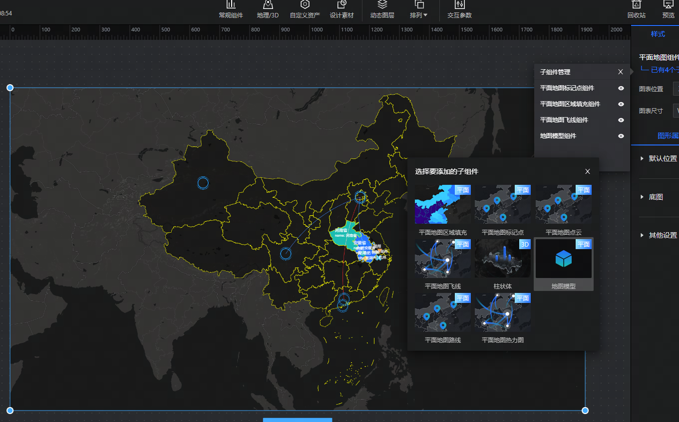
Task: Open the 设计素材 toolbar icon
Action: (x=341, y=5)
